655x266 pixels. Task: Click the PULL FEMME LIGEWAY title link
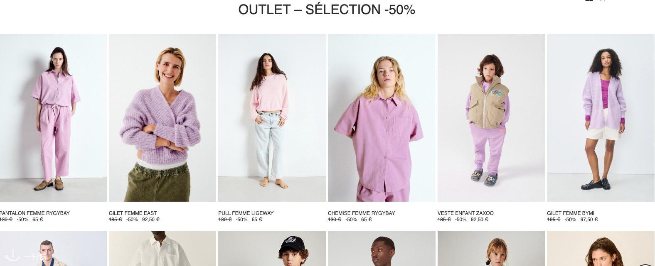coord(246,213)
